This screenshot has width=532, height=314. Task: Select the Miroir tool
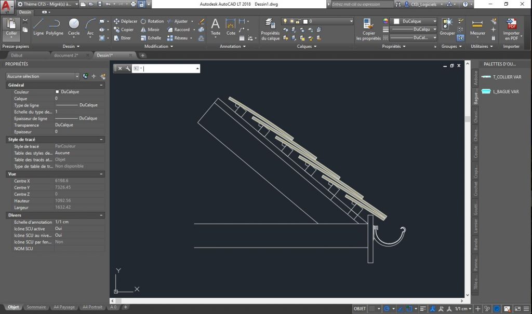[150, 30]
